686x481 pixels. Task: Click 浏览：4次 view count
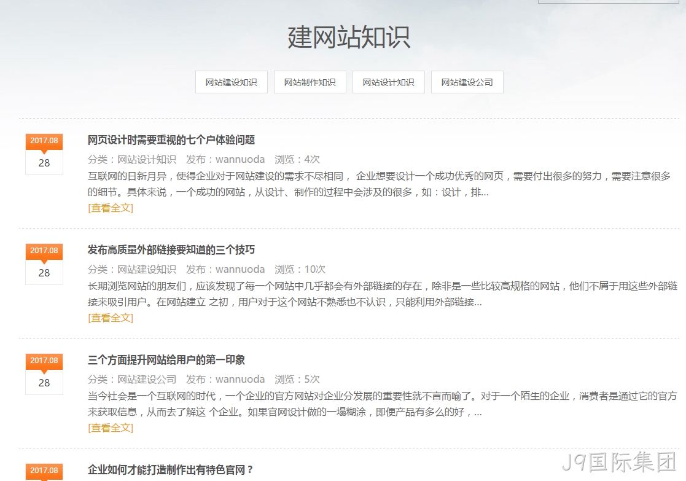click(297, 159)
